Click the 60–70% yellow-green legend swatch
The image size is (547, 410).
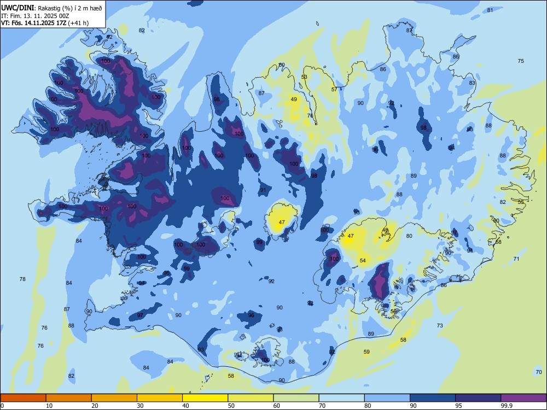296,398
